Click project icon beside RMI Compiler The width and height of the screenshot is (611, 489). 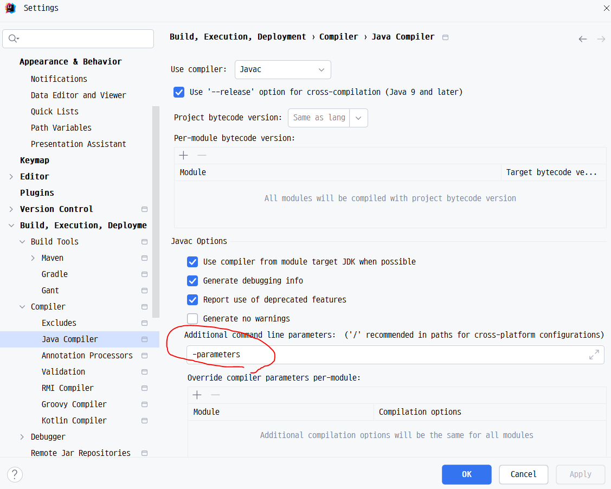145,388
